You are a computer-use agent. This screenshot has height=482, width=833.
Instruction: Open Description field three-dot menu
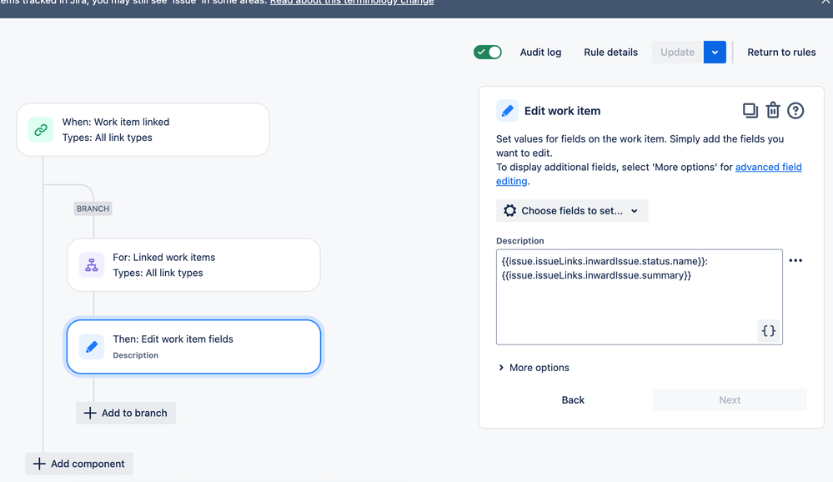point(795,260)
